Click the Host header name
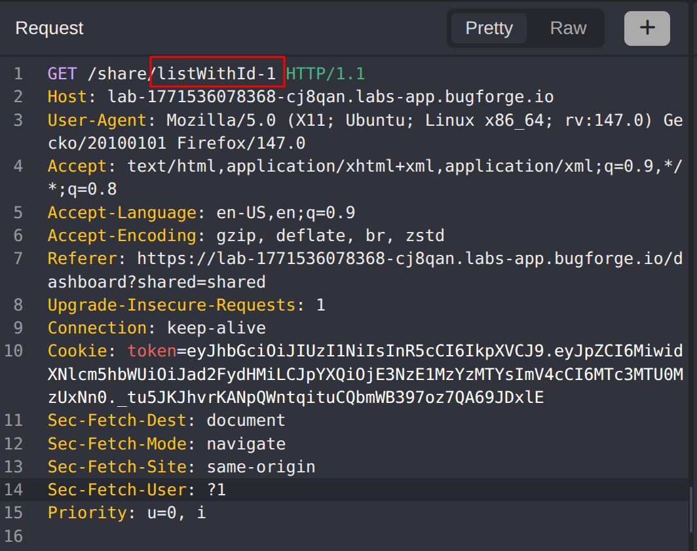This screenshot has width=697, height=551. pyautogui.click(x=67, y=97)
